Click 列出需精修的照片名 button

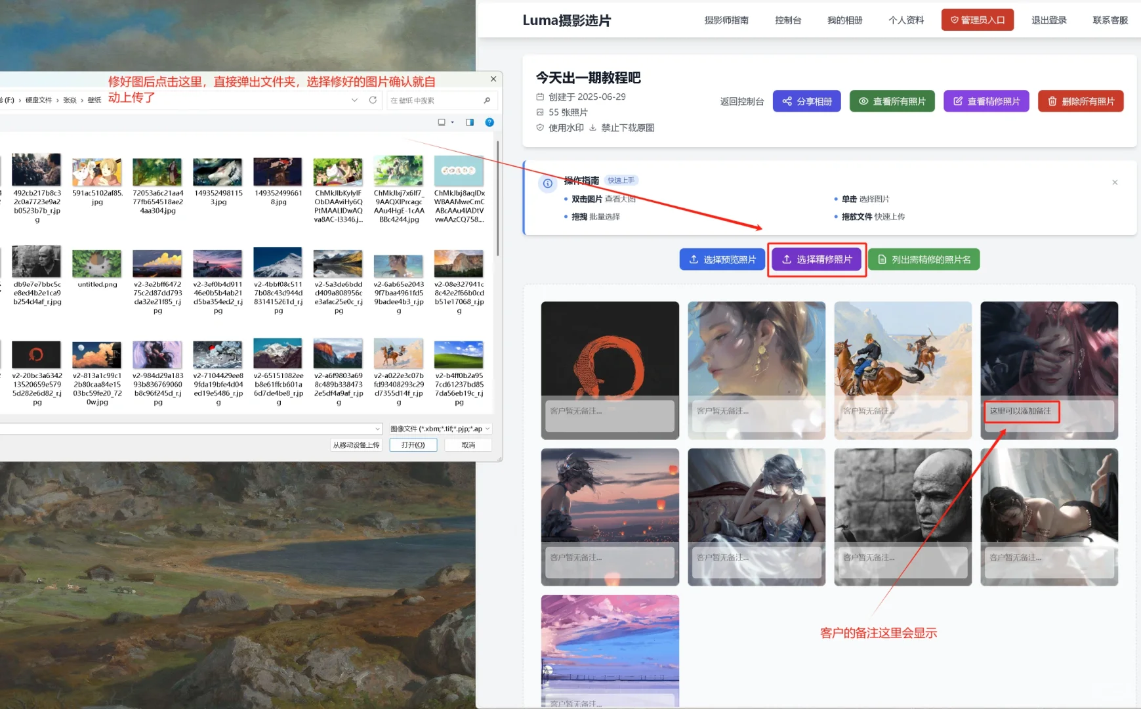[x=924, y=259]
